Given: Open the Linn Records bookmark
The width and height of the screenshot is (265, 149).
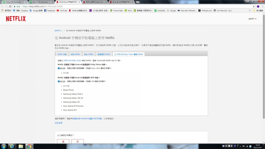Looking at the screenshot, I should tap(223, 10).
